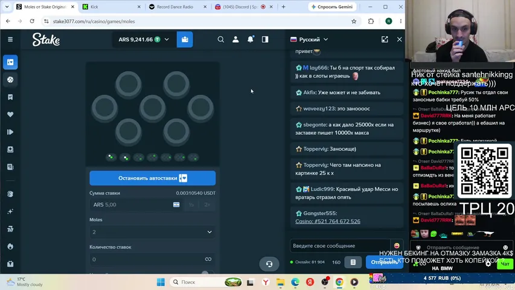515x290 pixels.
Task: Click the Спросить Gemini button
Action: click(331, 7)
